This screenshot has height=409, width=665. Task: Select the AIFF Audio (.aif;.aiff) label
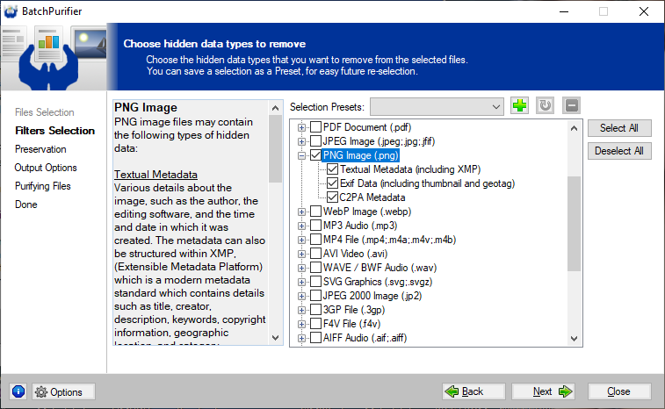point(365,338)
